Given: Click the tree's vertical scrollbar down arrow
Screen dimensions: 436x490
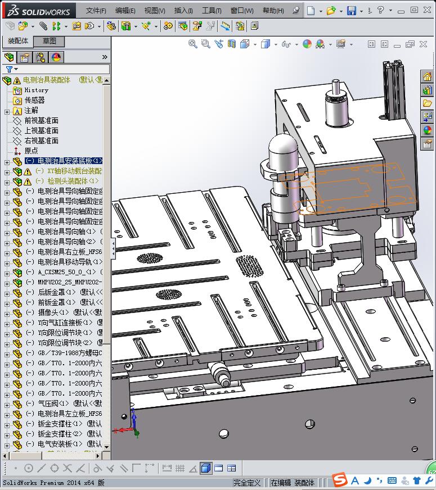Looking at the screenshot, I should [x=106, y=447].
